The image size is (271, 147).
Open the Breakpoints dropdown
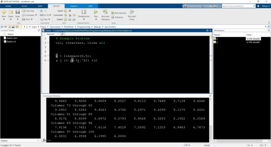[x=84, y=16]
